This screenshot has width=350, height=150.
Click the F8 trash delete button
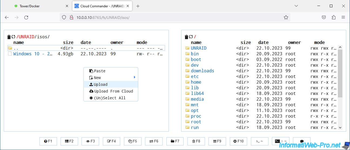pyautogui.click(x=196, y=141)
